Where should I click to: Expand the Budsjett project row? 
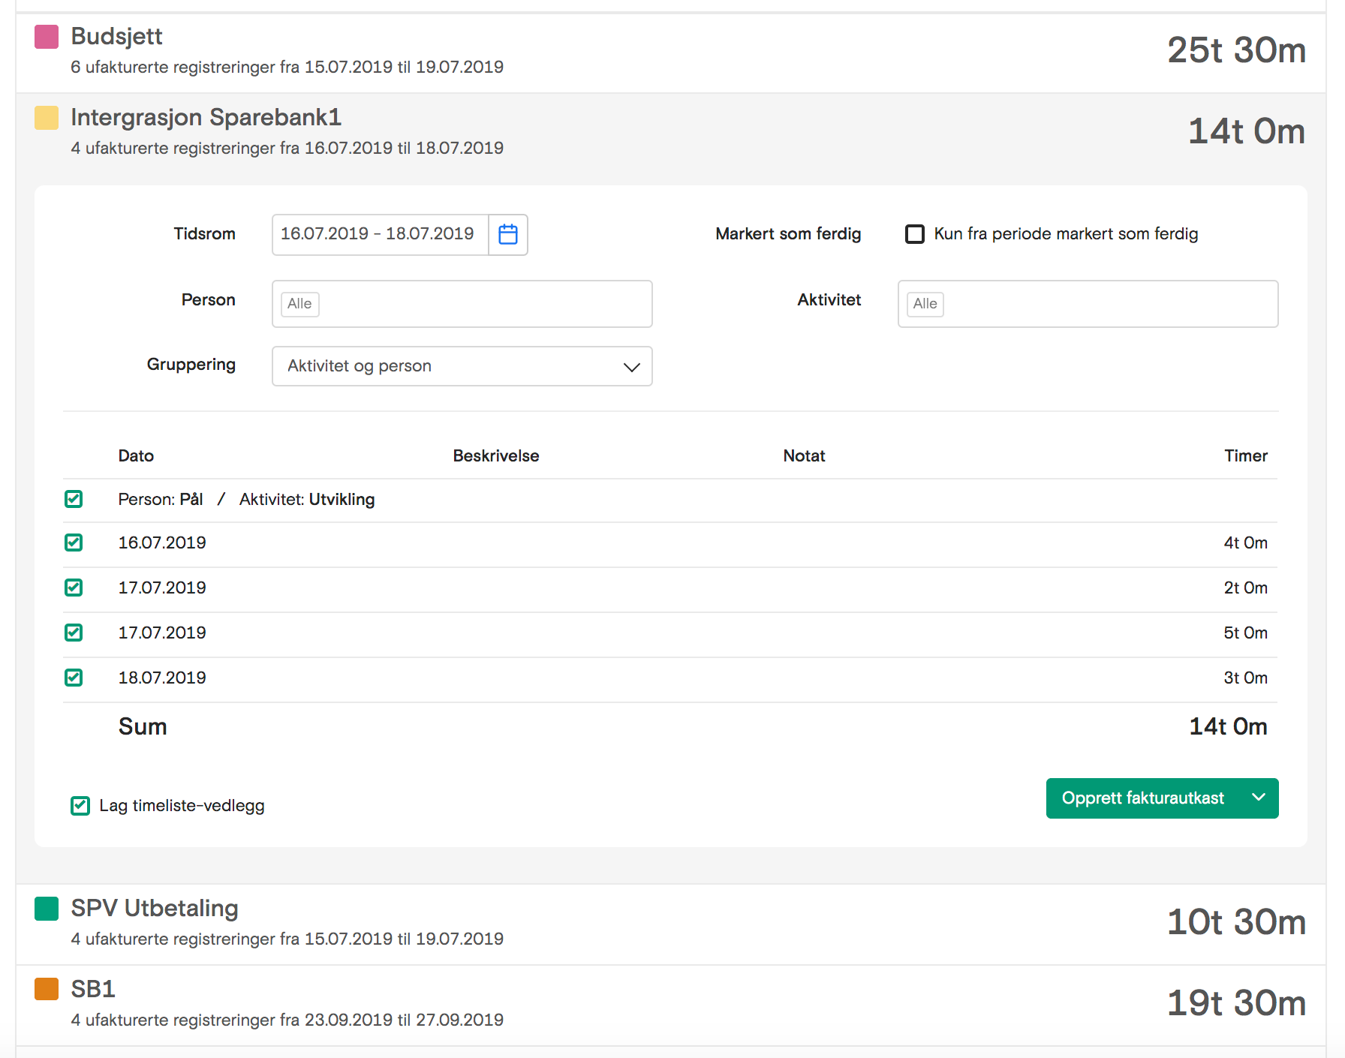[671, 52]
